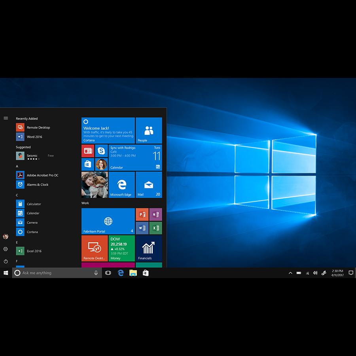Image resolution: width=356 pixels, height=356 pixels.
Task: Open the small Store tile
Action: 88,165
